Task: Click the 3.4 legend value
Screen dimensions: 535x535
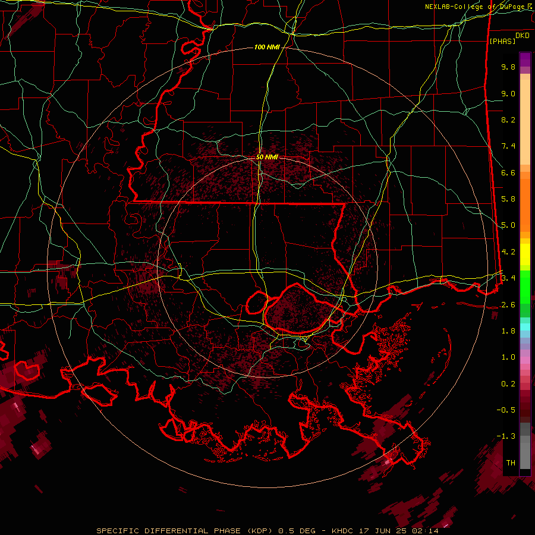Action: pos(508,278)
